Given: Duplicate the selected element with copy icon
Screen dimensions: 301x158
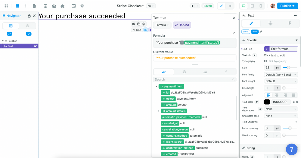Looking at the screenshot, I should click(139, 24).
